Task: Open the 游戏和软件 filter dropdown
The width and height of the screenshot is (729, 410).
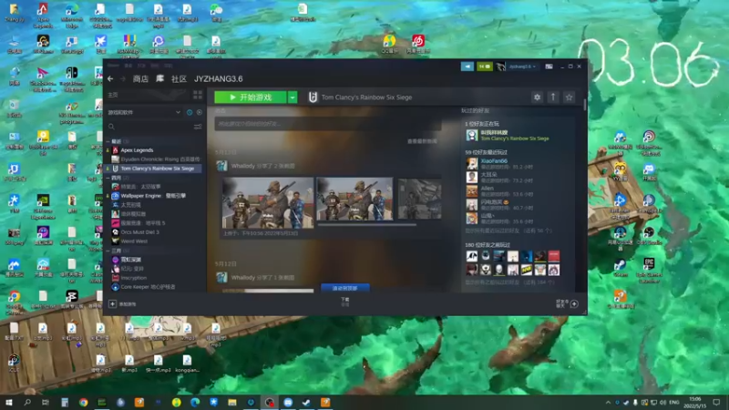Action: click(144, 112)
